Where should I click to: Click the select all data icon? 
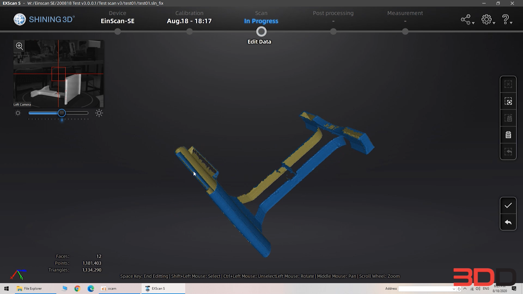click(508, 101)
